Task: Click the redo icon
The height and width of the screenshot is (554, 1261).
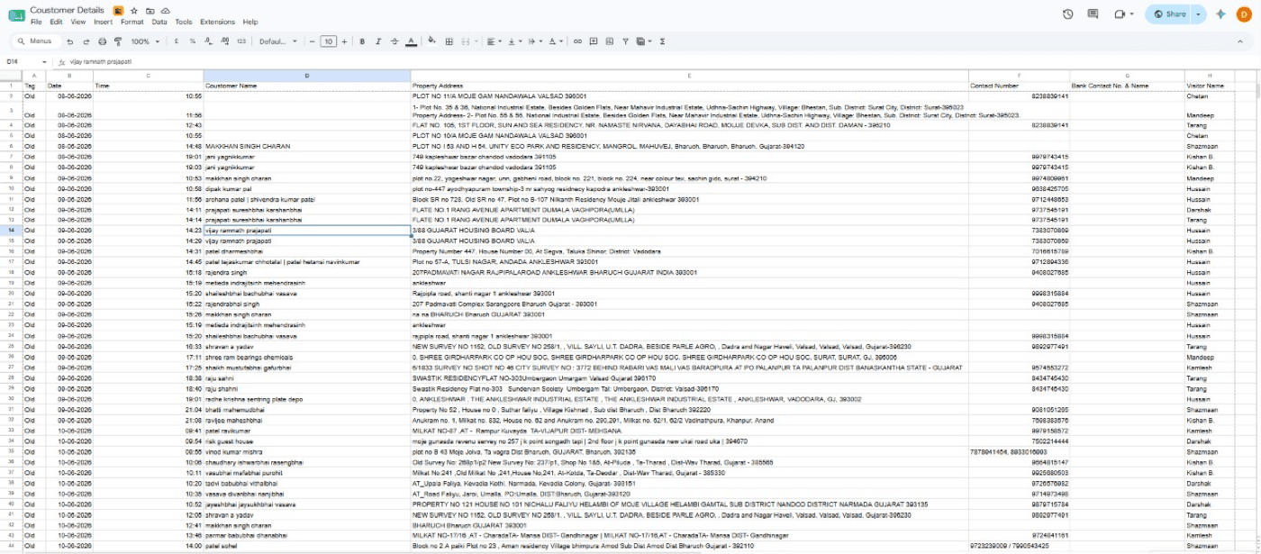Action: (x=86, y=41)
